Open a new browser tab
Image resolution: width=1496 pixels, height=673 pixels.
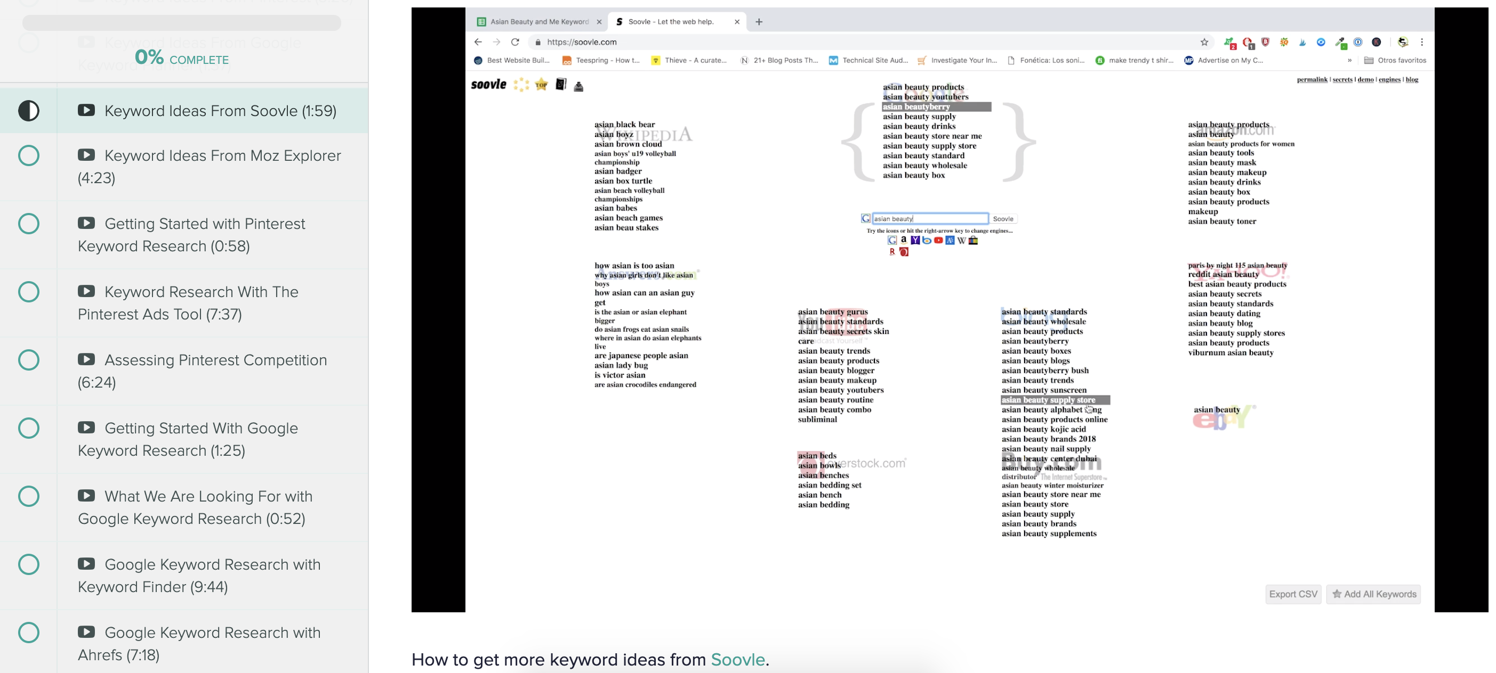759,21
